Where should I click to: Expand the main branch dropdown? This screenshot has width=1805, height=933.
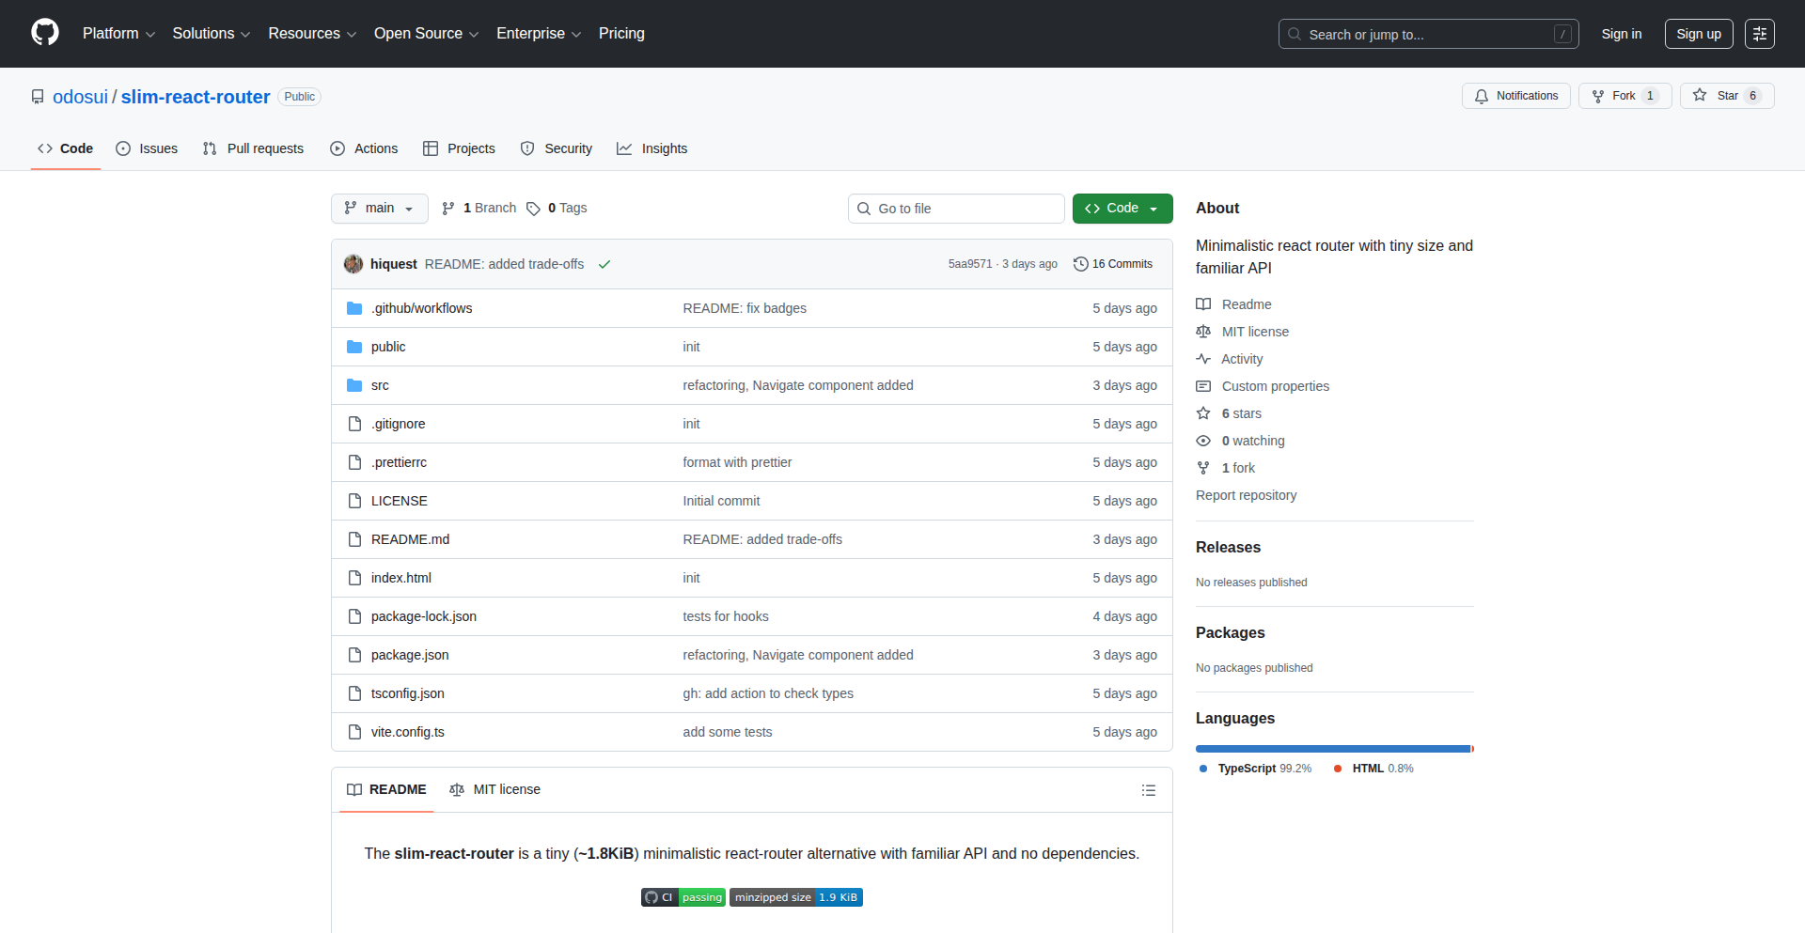coord(379,209)
